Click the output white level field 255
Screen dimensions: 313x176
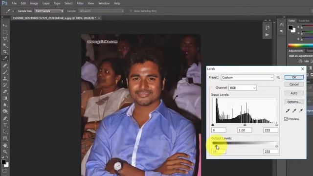click(270, 152)
